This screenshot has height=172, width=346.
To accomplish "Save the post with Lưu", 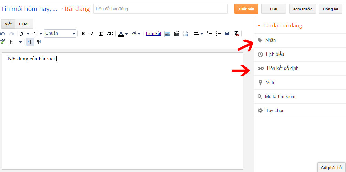I will point(274,9).
